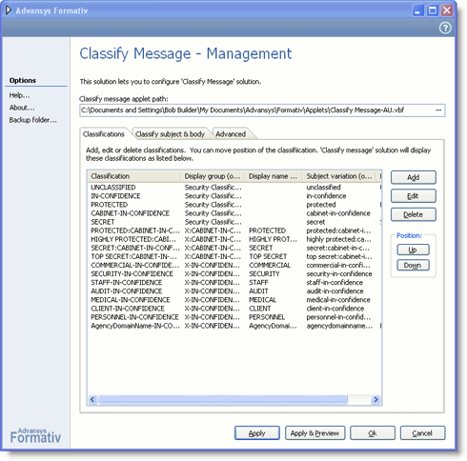Select HIGHLY PROTECTED:CABI... row
The height and width of the screenshot is (461, 467).
[x=234, y=239]
